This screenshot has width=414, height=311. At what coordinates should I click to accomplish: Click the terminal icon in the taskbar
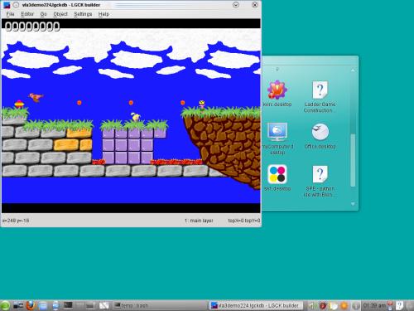click(x=68, y=305)
